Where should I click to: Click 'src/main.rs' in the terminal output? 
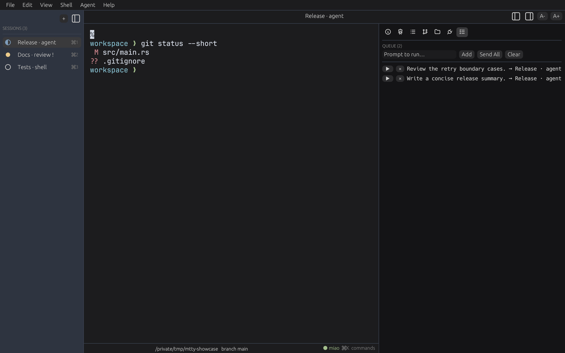pos(126,52)
